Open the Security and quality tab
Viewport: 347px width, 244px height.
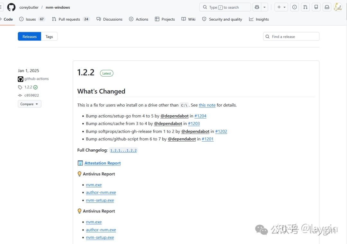[x=222, y=19]
